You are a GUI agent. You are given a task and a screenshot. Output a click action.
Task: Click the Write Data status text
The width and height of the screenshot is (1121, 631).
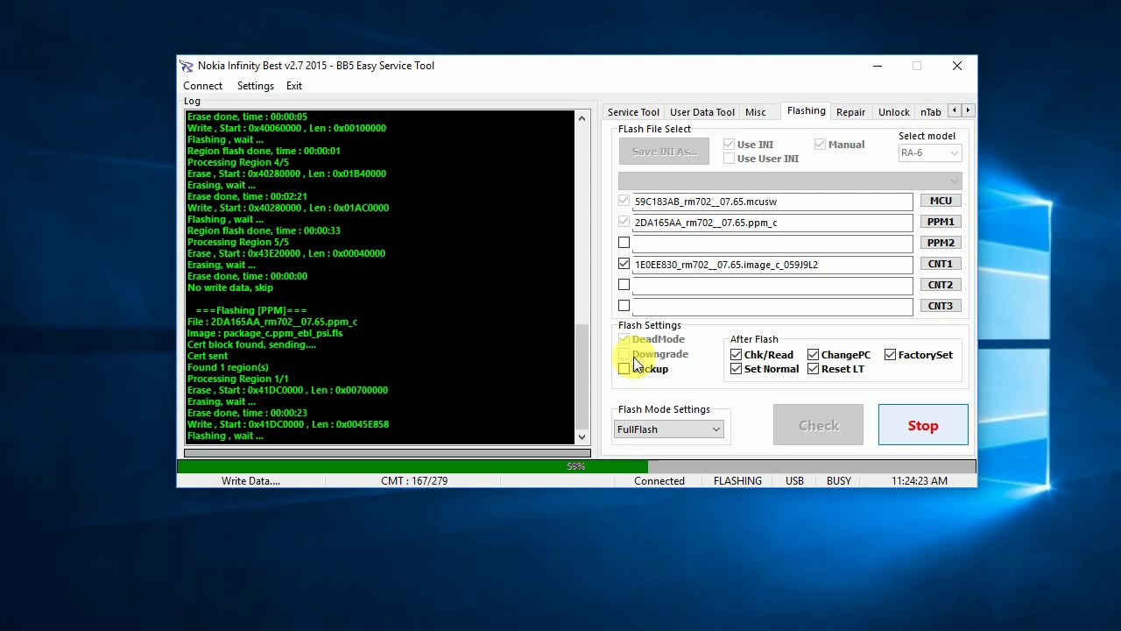click(x=250, y=481)
